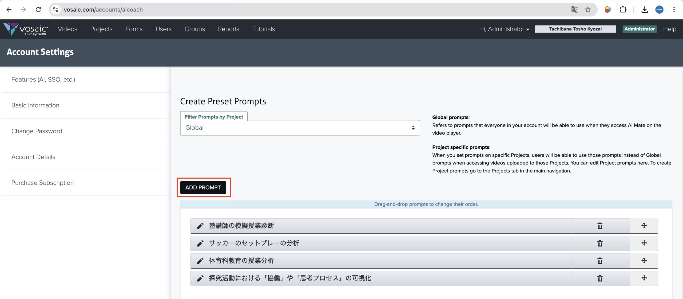Edit the 体育科教育の授業分析 prompt via pencil icon
This screenshot has height=299, width=683.
[x=200, y=261]
